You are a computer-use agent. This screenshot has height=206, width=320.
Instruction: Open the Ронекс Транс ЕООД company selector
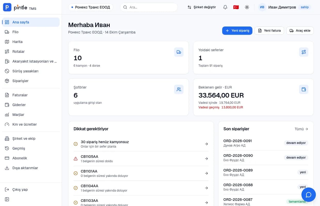click(x=91, y=7)
